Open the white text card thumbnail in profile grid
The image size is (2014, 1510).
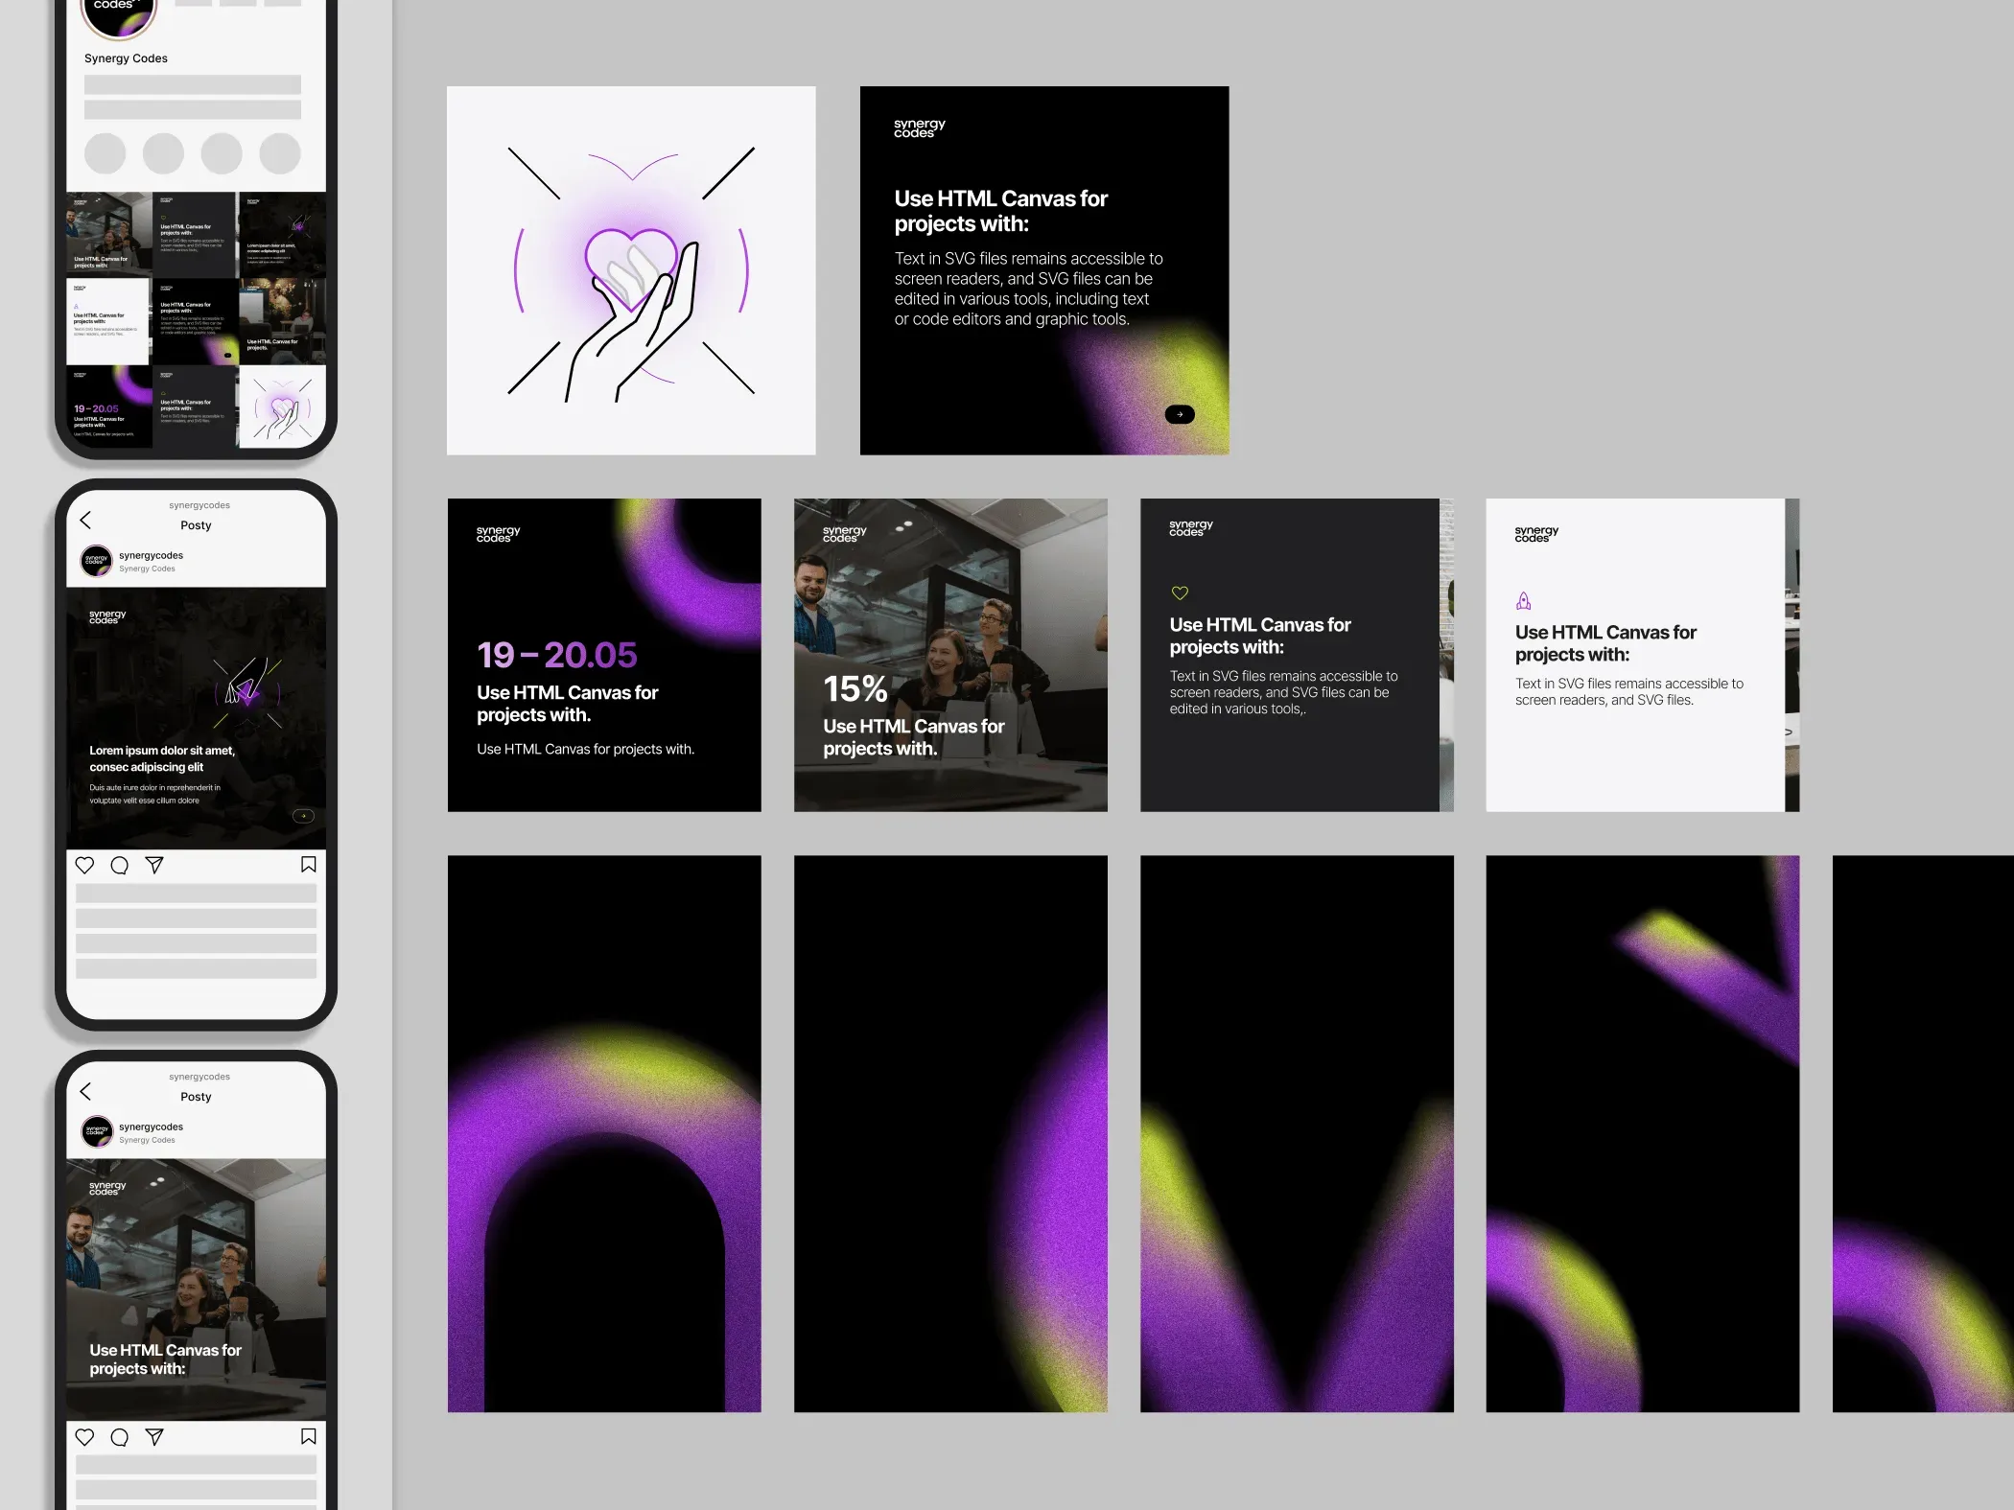[108, 321]
